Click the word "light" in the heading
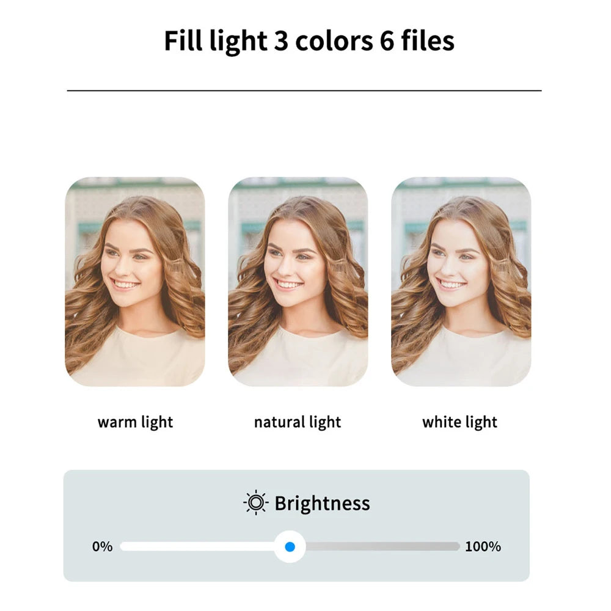 tap(237, 41)
